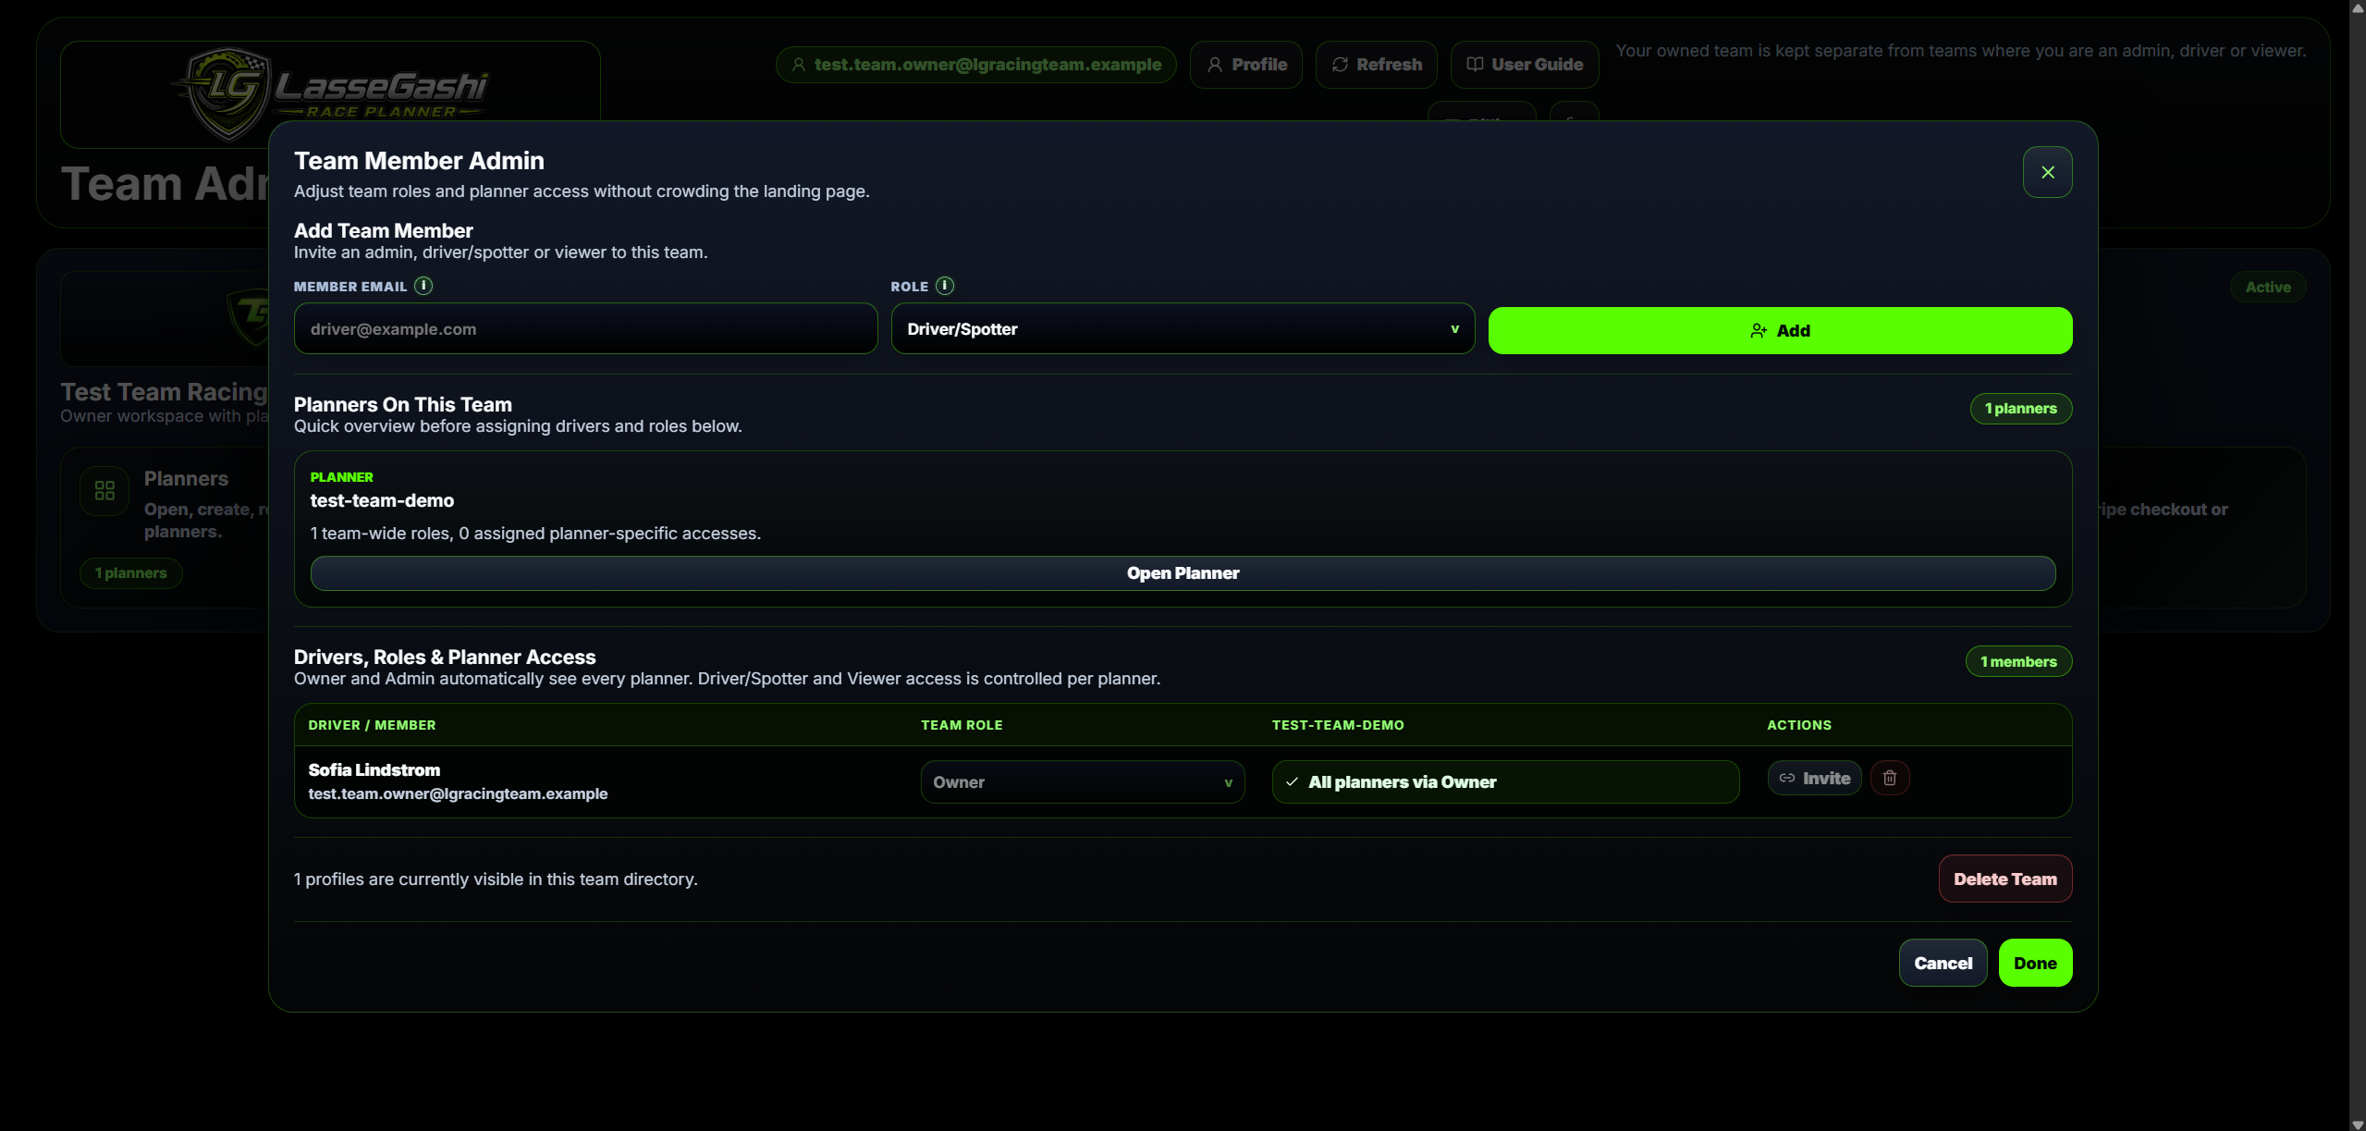Open the Profile page

[1245, 65]
